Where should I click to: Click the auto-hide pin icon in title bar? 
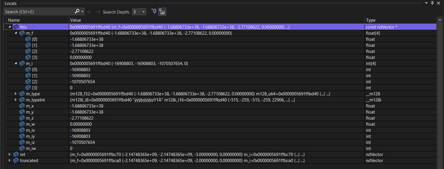(432, 3)
